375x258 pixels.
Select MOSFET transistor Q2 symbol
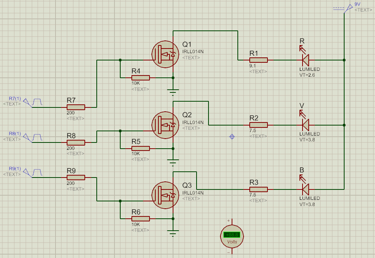(x=165, y=125)
